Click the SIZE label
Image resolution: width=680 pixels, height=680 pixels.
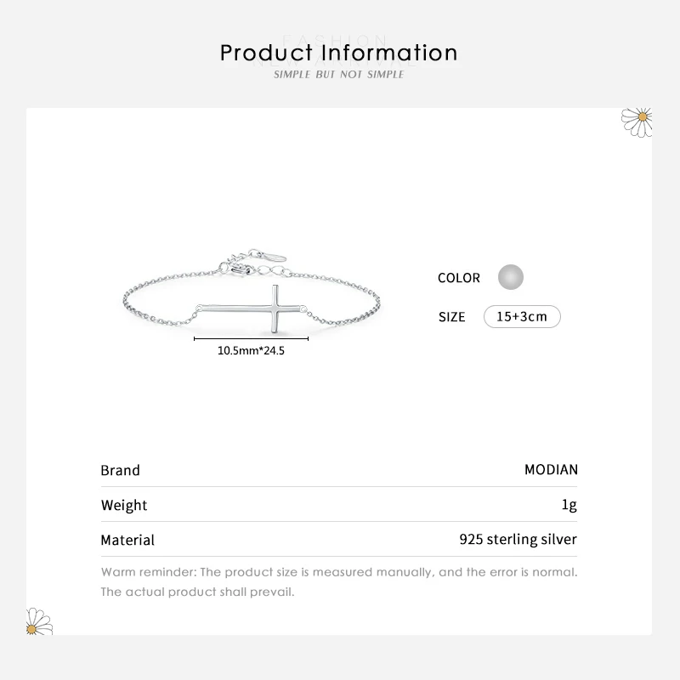pyautogui.click(x=452, y=317)
